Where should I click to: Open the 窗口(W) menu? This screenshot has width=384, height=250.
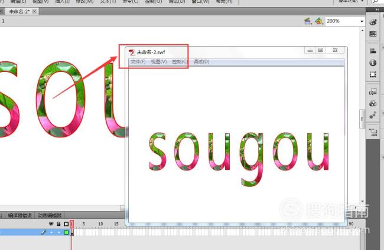coord(200,1)
